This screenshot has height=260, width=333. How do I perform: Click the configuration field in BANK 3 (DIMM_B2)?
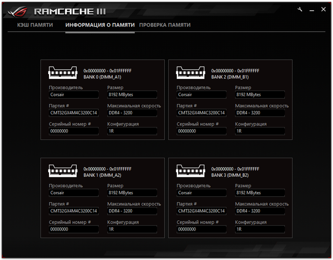click(x=260, y=229)
